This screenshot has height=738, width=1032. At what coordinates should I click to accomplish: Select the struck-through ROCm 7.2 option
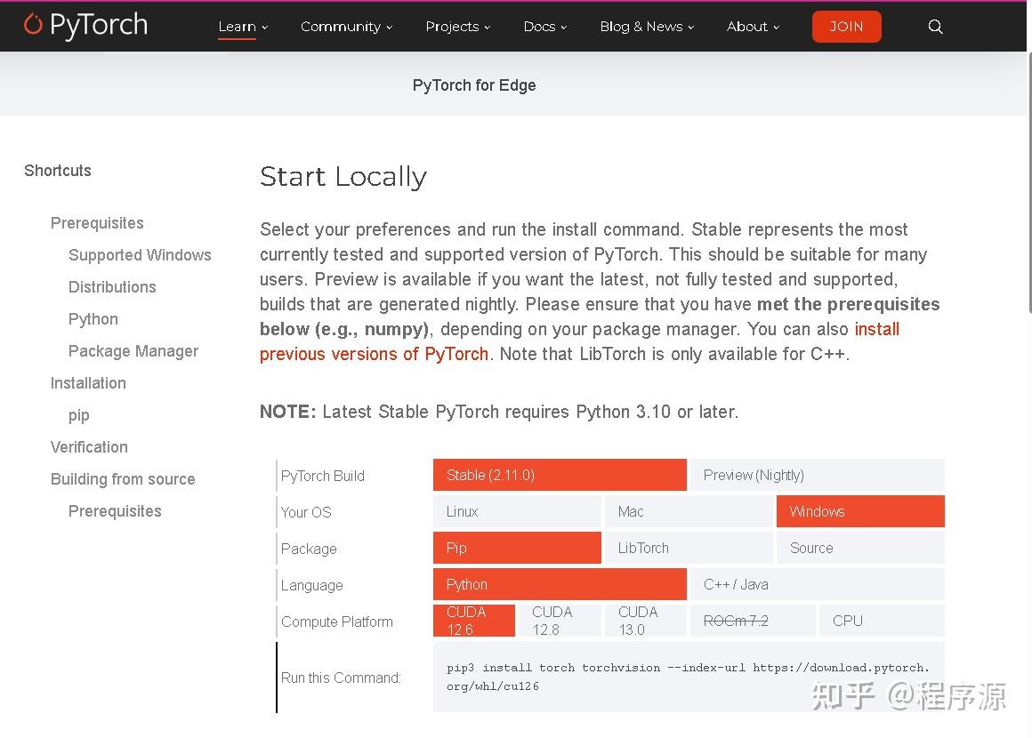coord(753,621)
